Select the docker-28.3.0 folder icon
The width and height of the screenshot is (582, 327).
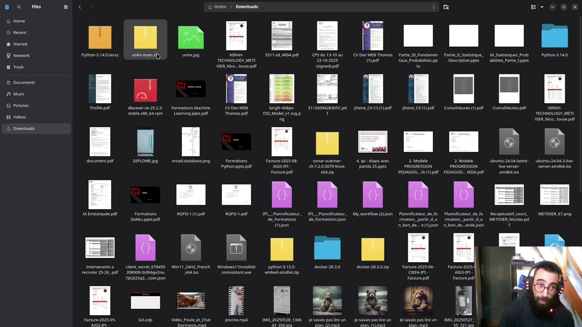[x=327, y=248]
